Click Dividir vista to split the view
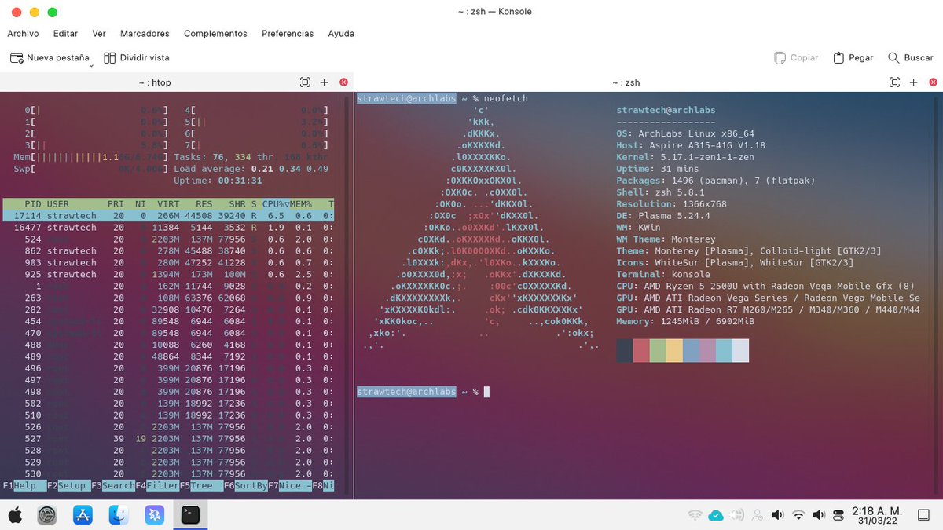Screen dimensions: 943x530 [x=137, y=58]
